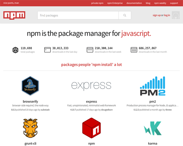Image resolution: width=183 pixels, height=146 pixels.
Task: Click the magnifier search button
Action: pos(125,15)
